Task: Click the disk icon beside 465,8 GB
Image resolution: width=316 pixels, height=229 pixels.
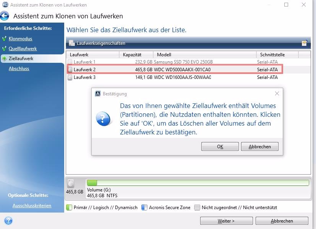Action: click(x=71, y=183)
